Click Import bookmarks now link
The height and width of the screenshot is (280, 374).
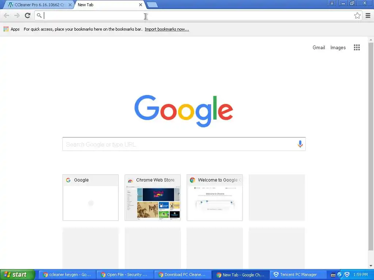[167, 29]
